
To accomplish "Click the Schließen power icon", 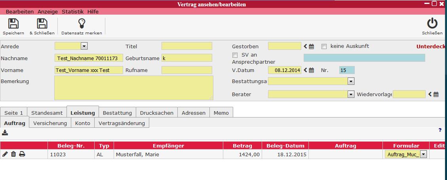I will coord(432,24).
